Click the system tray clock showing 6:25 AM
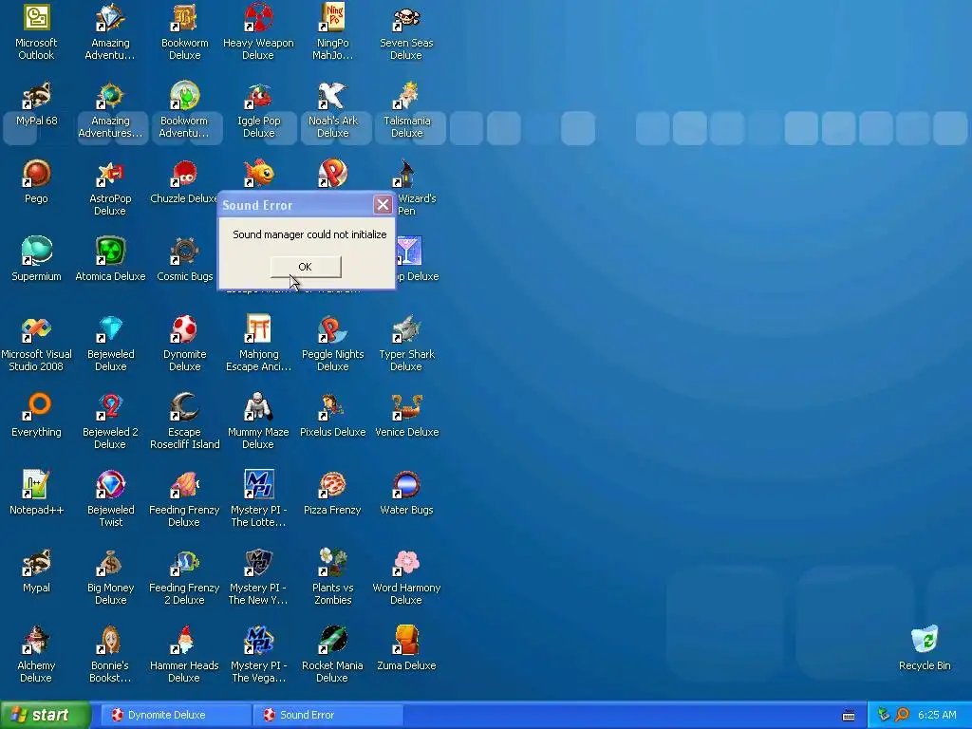Viewport: 972px width, 729px height. click(x=937, y=715)
